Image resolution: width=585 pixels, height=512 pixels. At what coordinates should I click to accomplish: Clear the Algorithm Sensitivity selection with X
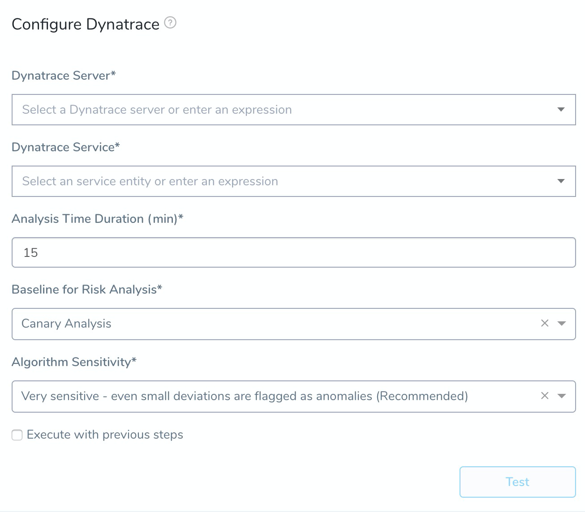[545, 396]
